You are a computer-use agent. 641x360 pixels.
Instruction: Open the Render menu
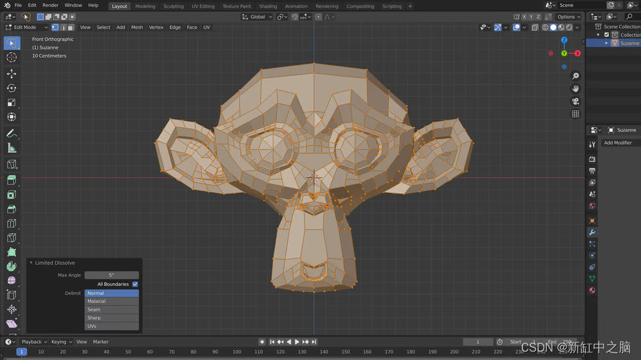click(x=50, y=5)
